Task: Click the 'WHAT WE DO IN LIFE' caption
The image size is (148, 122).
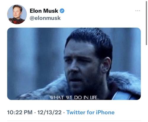Action: [x=74, y=98]
